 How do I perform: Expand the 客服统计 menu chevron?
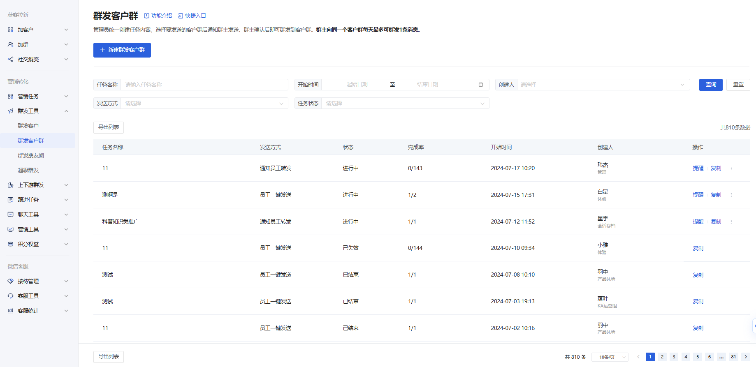click(x=66, y=311)
